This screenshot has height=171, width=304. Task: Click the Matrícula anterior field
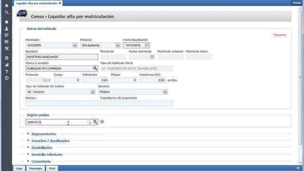tap(171, 57)
